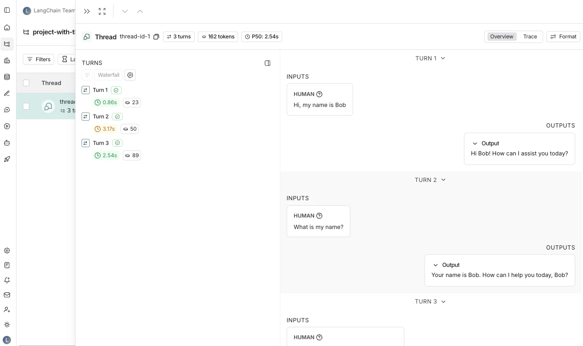This screenshot has height=346, width=583.
Task: Select the Overview tab
Action: pos(501,37)
